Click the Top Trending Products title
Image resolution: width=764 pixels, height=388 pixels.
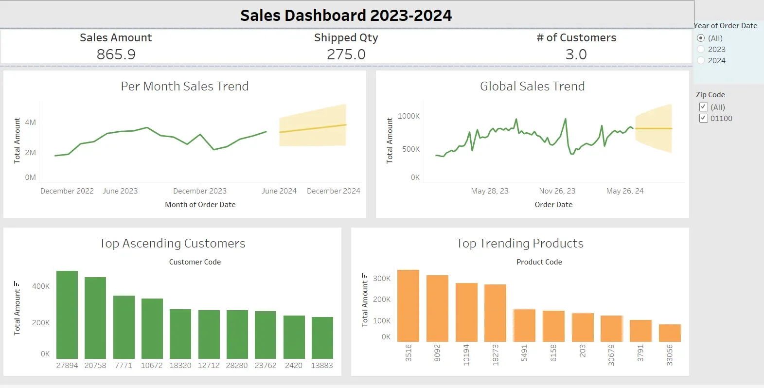point(520,243)
